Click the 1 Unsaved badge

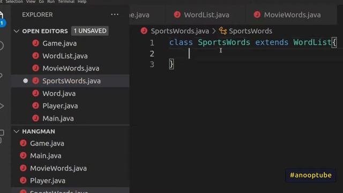click(90, 31)
